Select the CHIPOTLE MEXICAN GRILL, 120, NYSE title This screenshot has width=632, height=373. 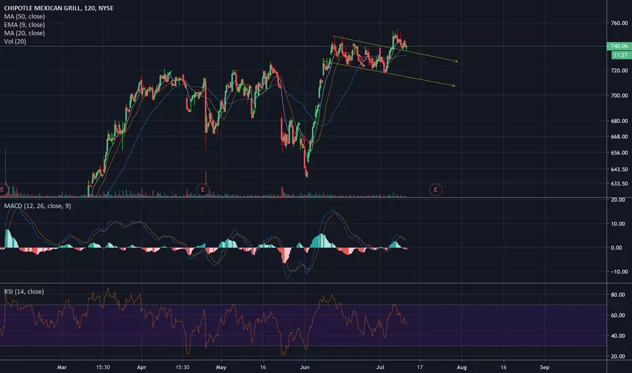coord(59,8)
